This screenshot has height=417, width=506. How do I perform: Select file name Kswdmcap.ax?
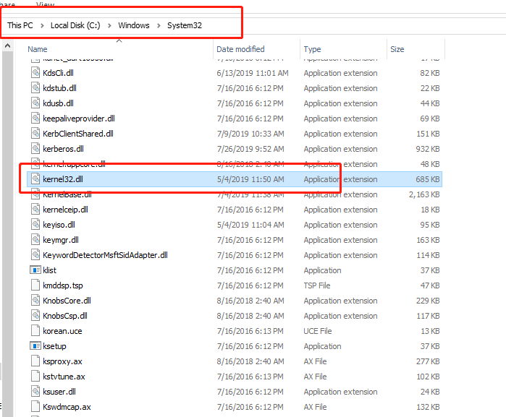(67, 407)
